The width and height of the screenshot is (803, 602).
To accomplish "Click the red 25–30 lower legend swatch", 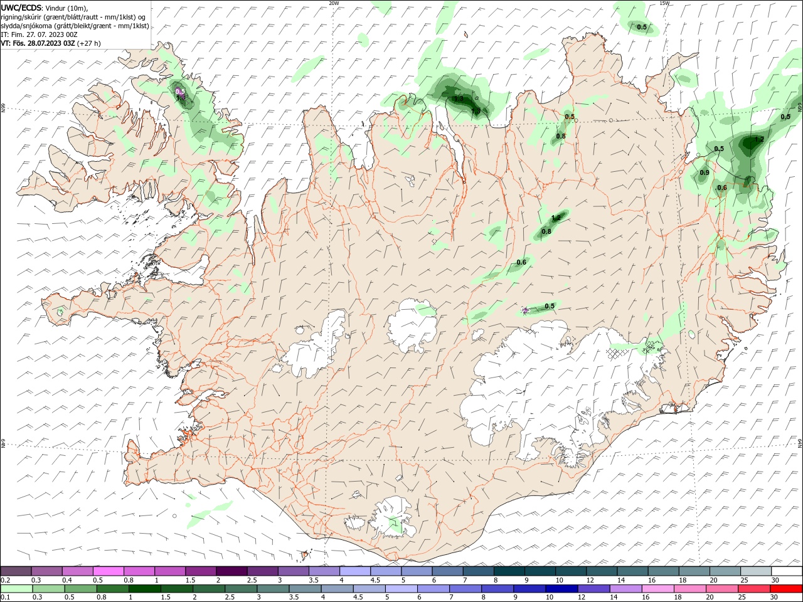I will [753, 589].
